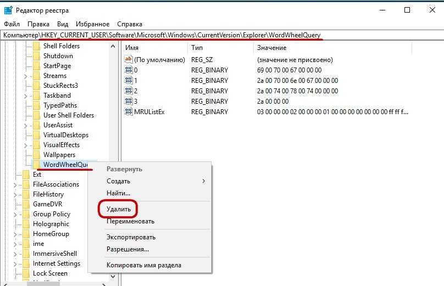This screenshot has width=444, height=286.
Task: Click the default string value icon
Action: [129, 59]
